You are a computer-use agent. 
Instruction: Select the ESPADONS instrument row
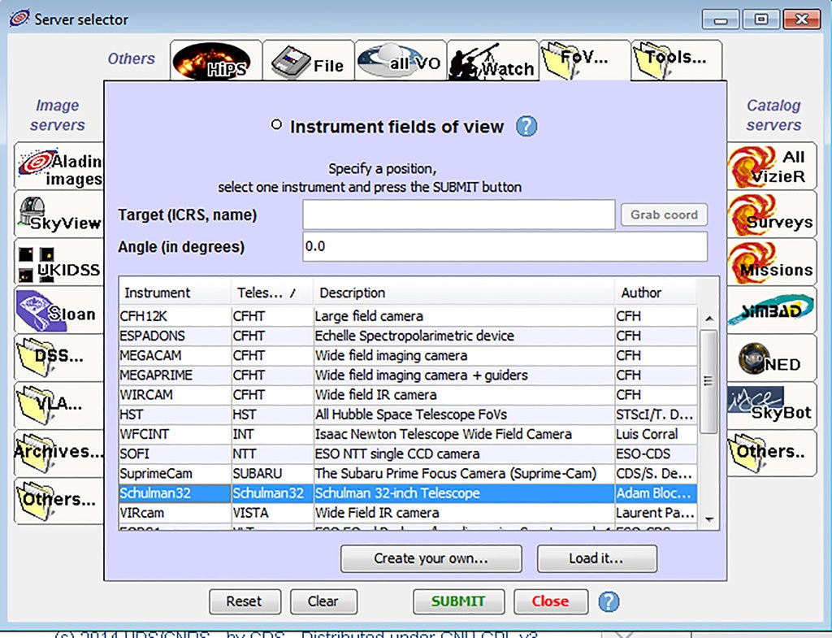[408, 336]
